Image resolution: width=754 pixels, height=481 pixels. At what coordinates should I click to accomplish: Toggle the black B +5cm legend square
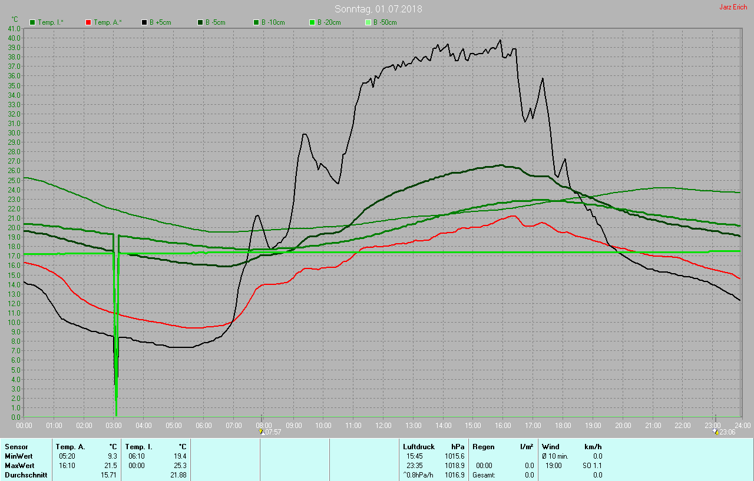(144, 22)
